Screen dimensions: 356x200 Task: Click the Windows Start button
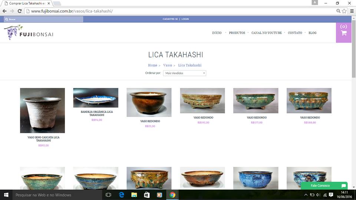6,195
